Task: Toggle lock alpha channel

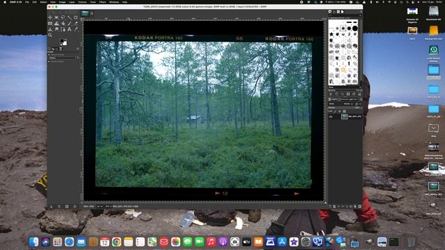Action: (344, 111)
